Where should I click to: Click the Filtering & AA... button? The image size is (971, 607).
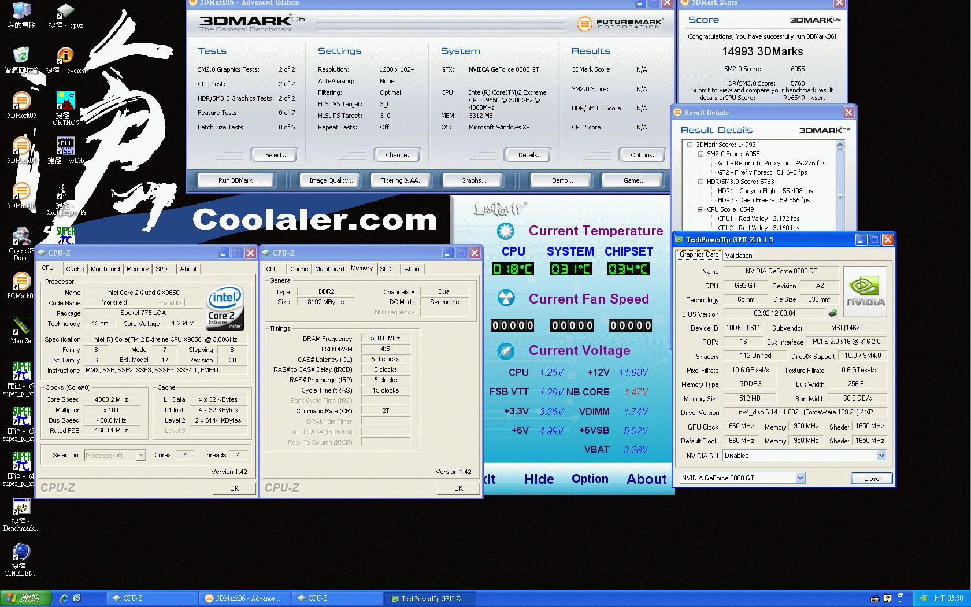pyautogui.click(x=402, y=180)
